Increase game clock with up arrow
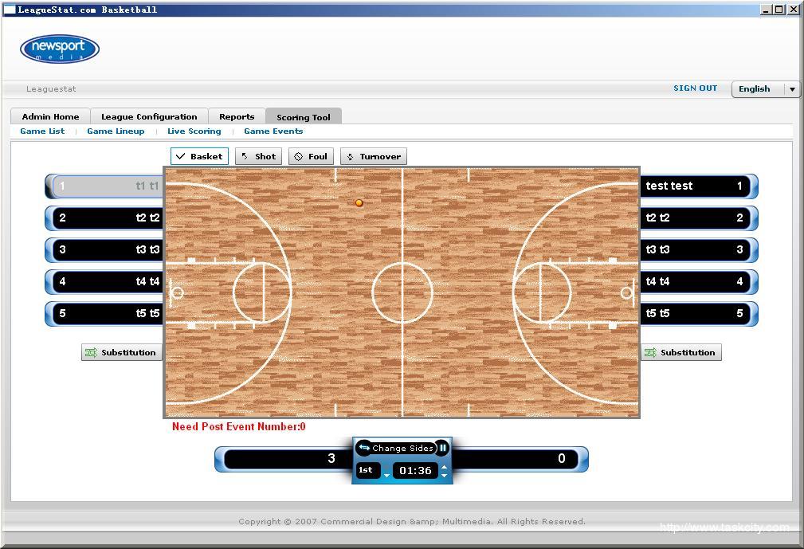Viewport: 804px width, 549px height. 445,466
